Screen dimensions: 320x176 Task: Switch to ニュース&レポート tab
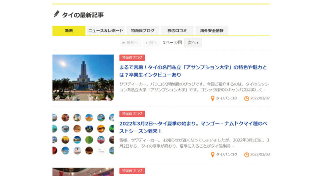click(x=106, y=31)
